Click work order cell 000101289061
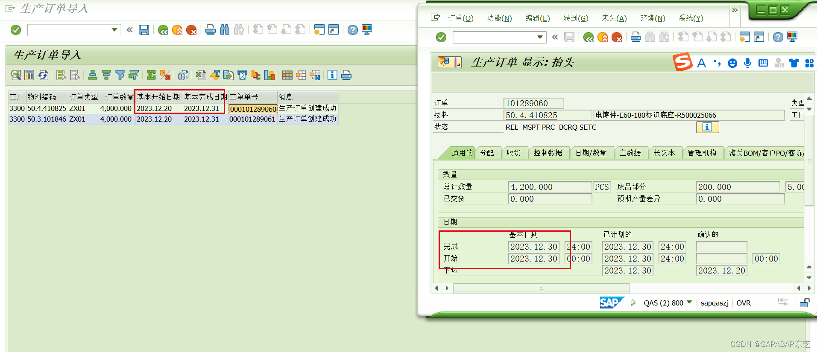817x352 pixels. point(252,119)
